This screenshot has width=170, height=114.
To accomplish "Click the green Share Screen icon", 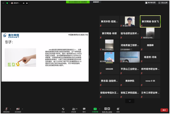I will (95, 109).
